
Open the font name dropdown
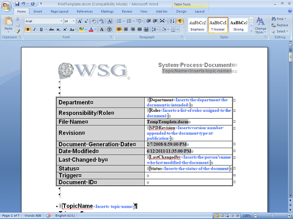[x=61, y=21]
